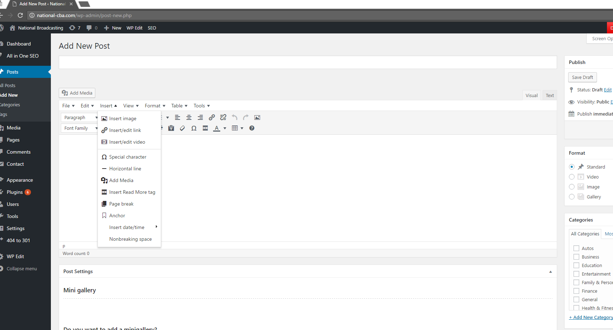Open the Paragraph style dropdown

(x=80, y=117)
